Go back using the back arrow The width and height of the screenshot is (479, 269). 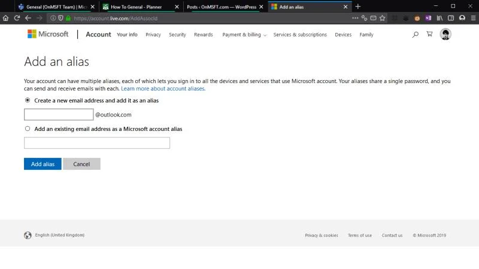tap(28, 19)
